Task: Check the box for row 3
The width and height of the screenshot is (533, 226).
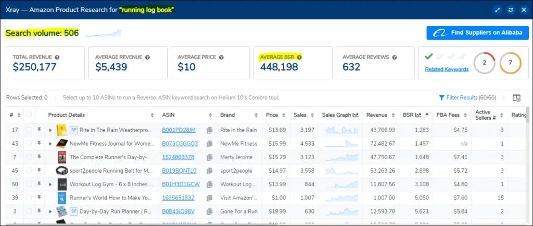Action: click(29, 211)
